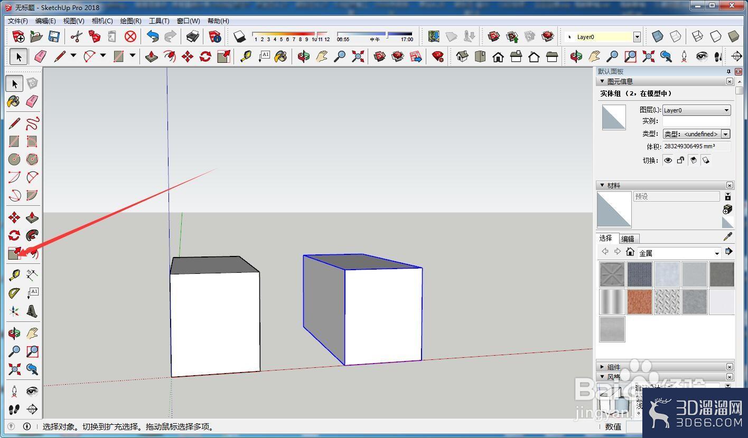748x438 pixels.
Task: Click the Front view house icon
Action: (498, 56)
